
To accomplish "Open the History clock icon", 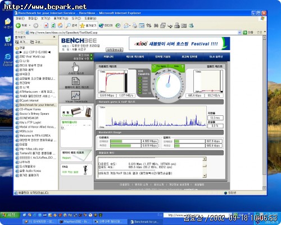I will pos(118,25).
